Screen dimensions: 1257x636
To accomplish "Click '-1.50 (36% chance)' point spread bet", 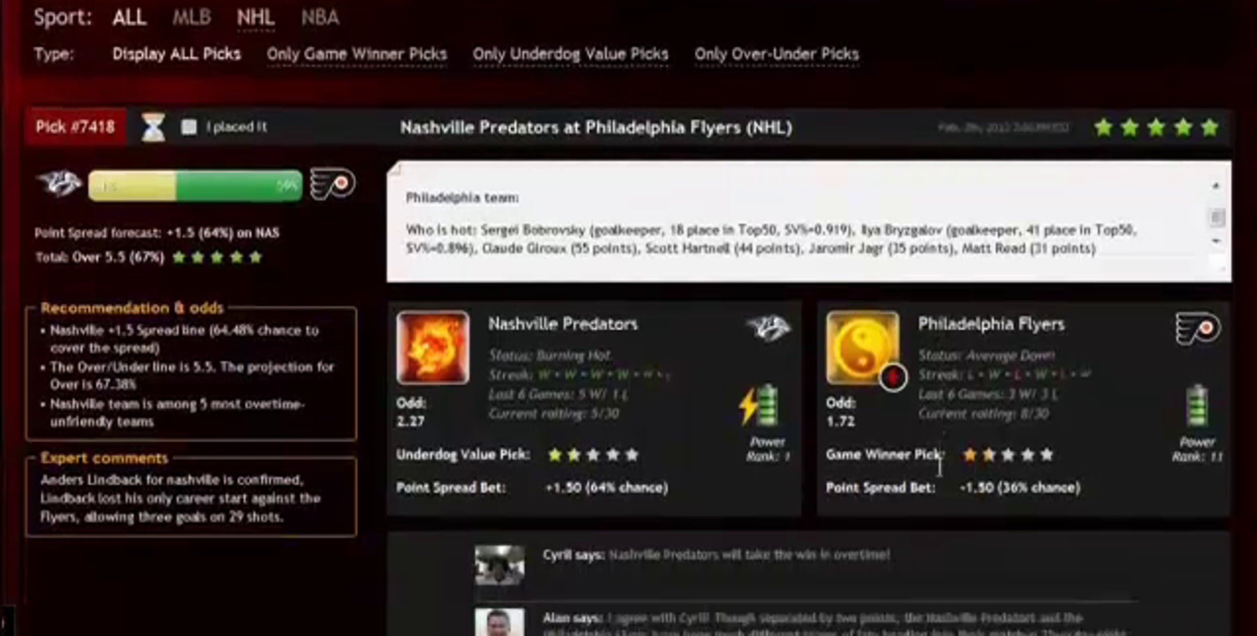I will pyautogui.click(x=1020, y=488).
